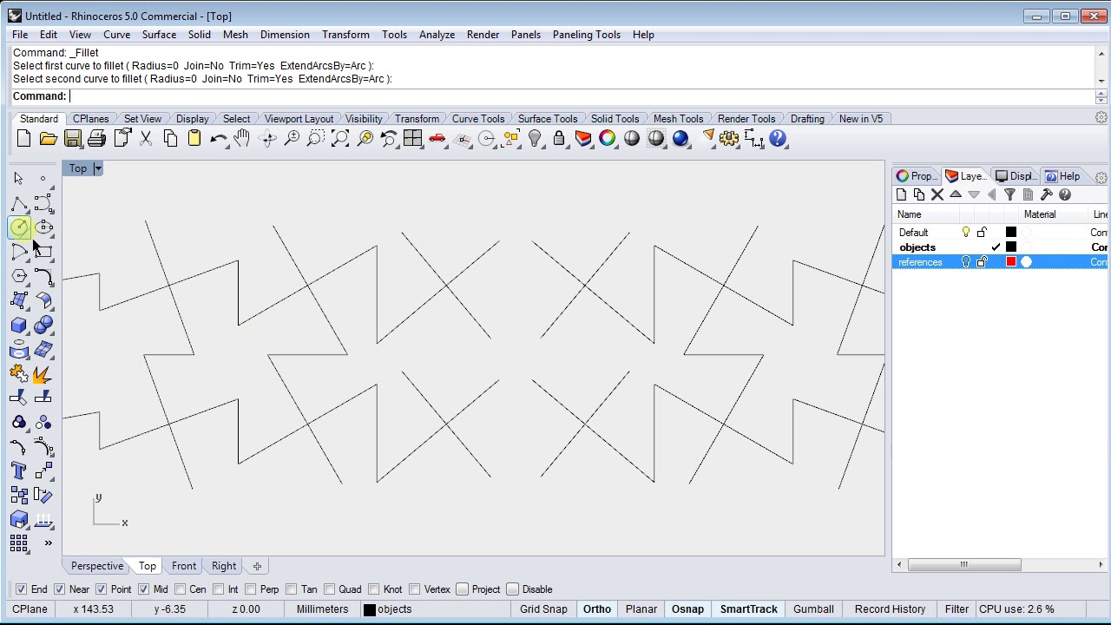Click delete layer X icon

pos(937,194)
